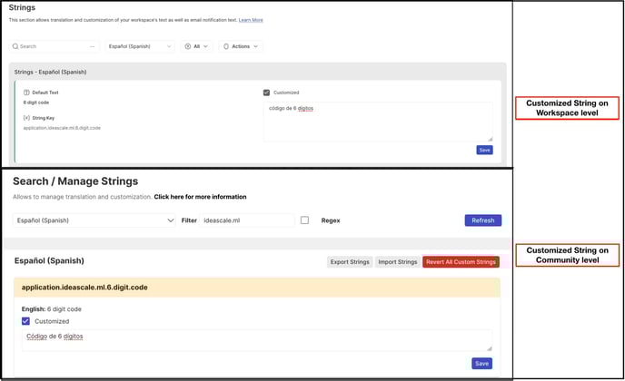Open the Español (Spanish) select beside Filter
The width and height of the screenshot is (625, 381).
pyautogui.click(x=94, y=220)
